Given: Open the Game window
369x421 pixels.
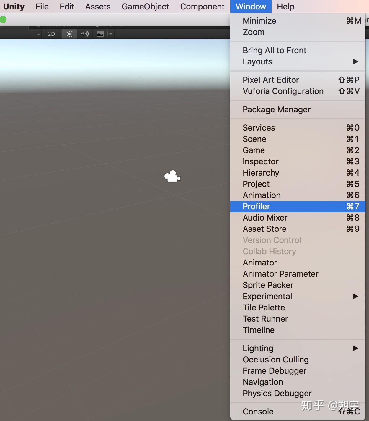Looking at the screenshot, I should coord(298,150).
